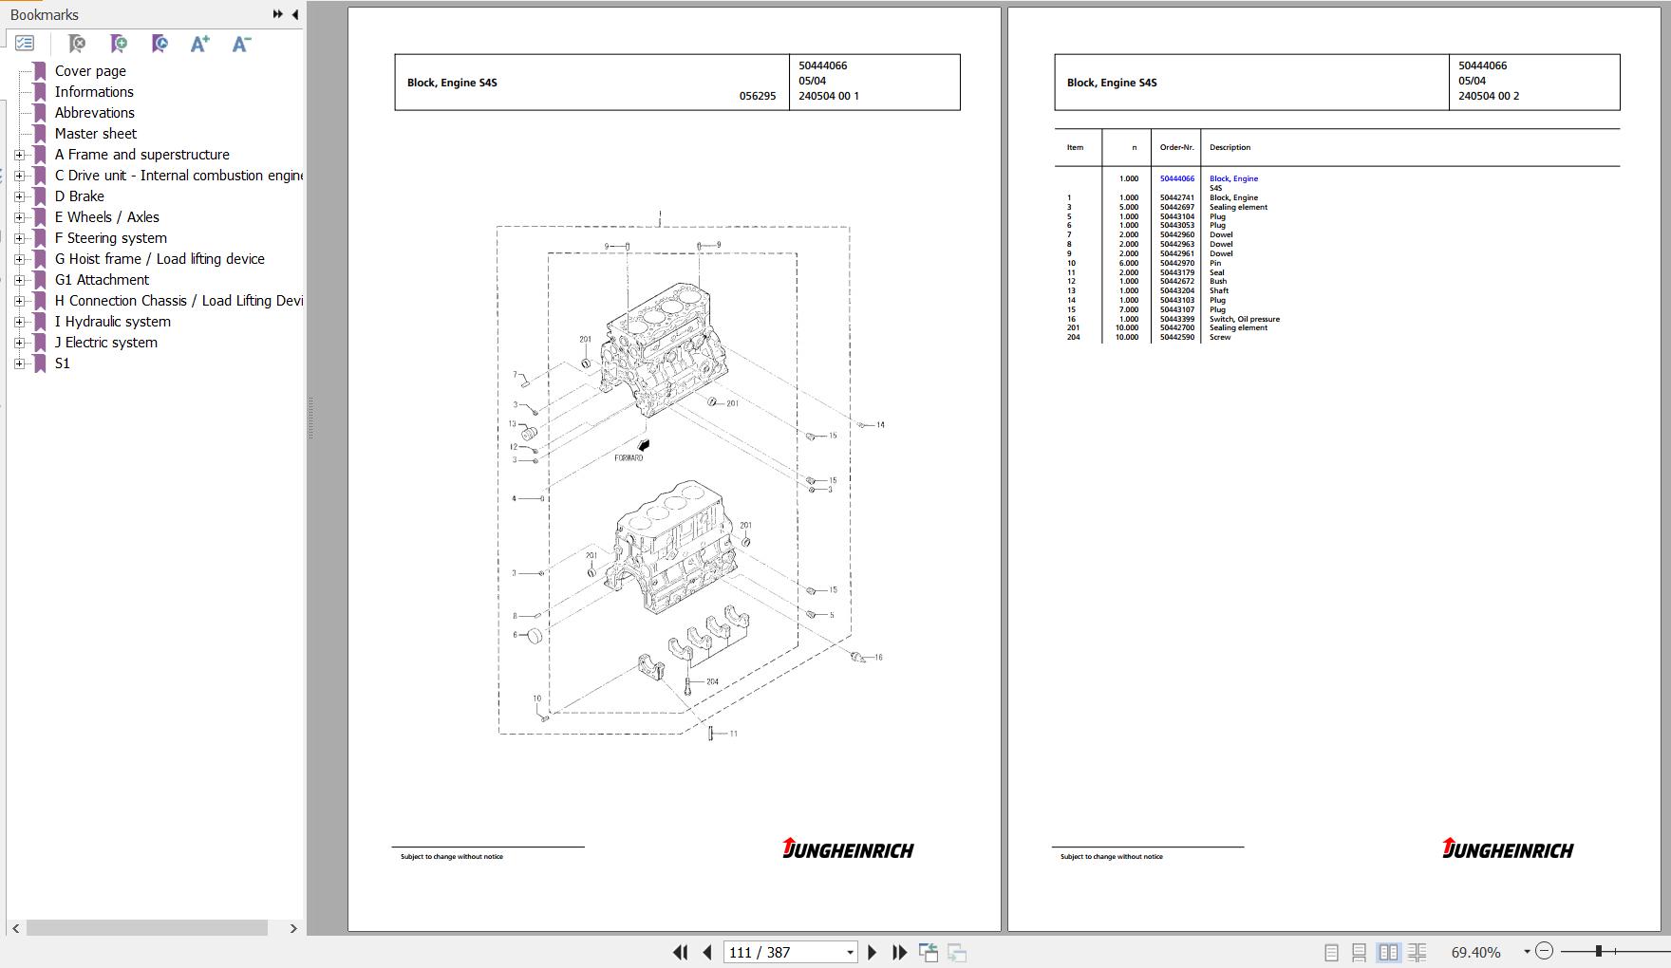Click the zoom slider handle
The height and width of the screenshot is (968, 1671).
(x=1599, y=951)
